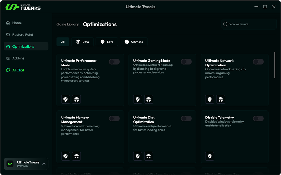Click the Home house icon in sidebar

click(x=8, y=23)
